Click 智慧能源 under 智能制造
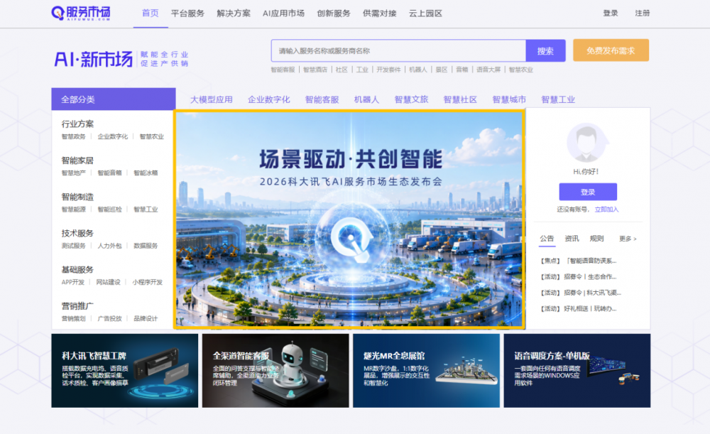Screen dimensions: 710x434 (x=73, y=210)
